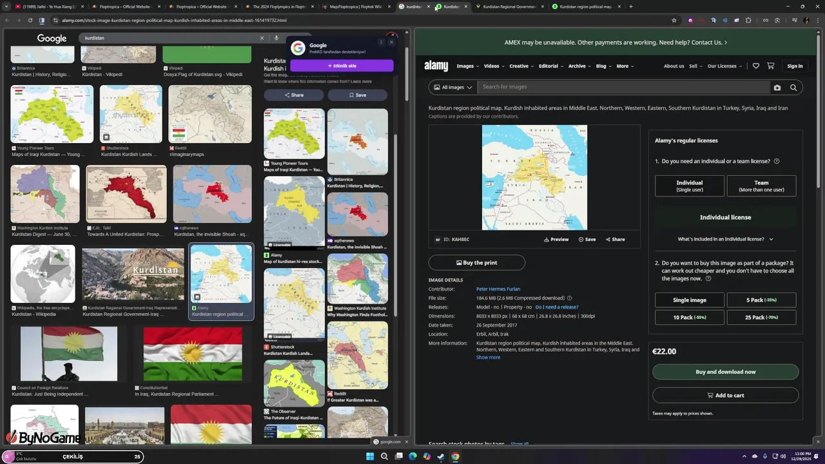Image resolution: width=825 pixels, height=464 pixels.
Task: Click Share button in Google image panel
Action: (294, 95)
